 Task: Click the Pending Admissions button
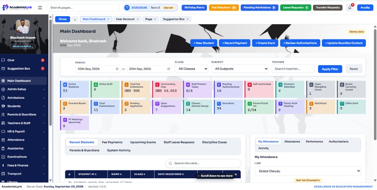click(260, 7)
